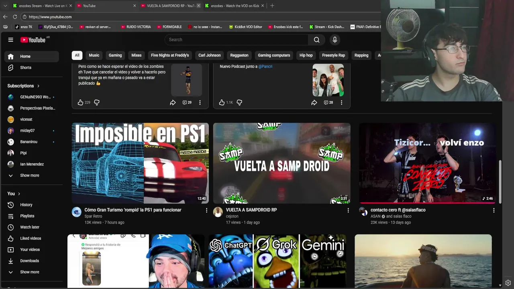Open History in sidebar
Viewport: 514px width, 289px height.
pyautogui.click(x=31, y=205)
